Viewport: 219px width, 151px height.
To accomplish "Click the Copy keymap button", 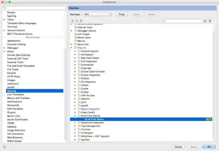I will click(122, 14).
